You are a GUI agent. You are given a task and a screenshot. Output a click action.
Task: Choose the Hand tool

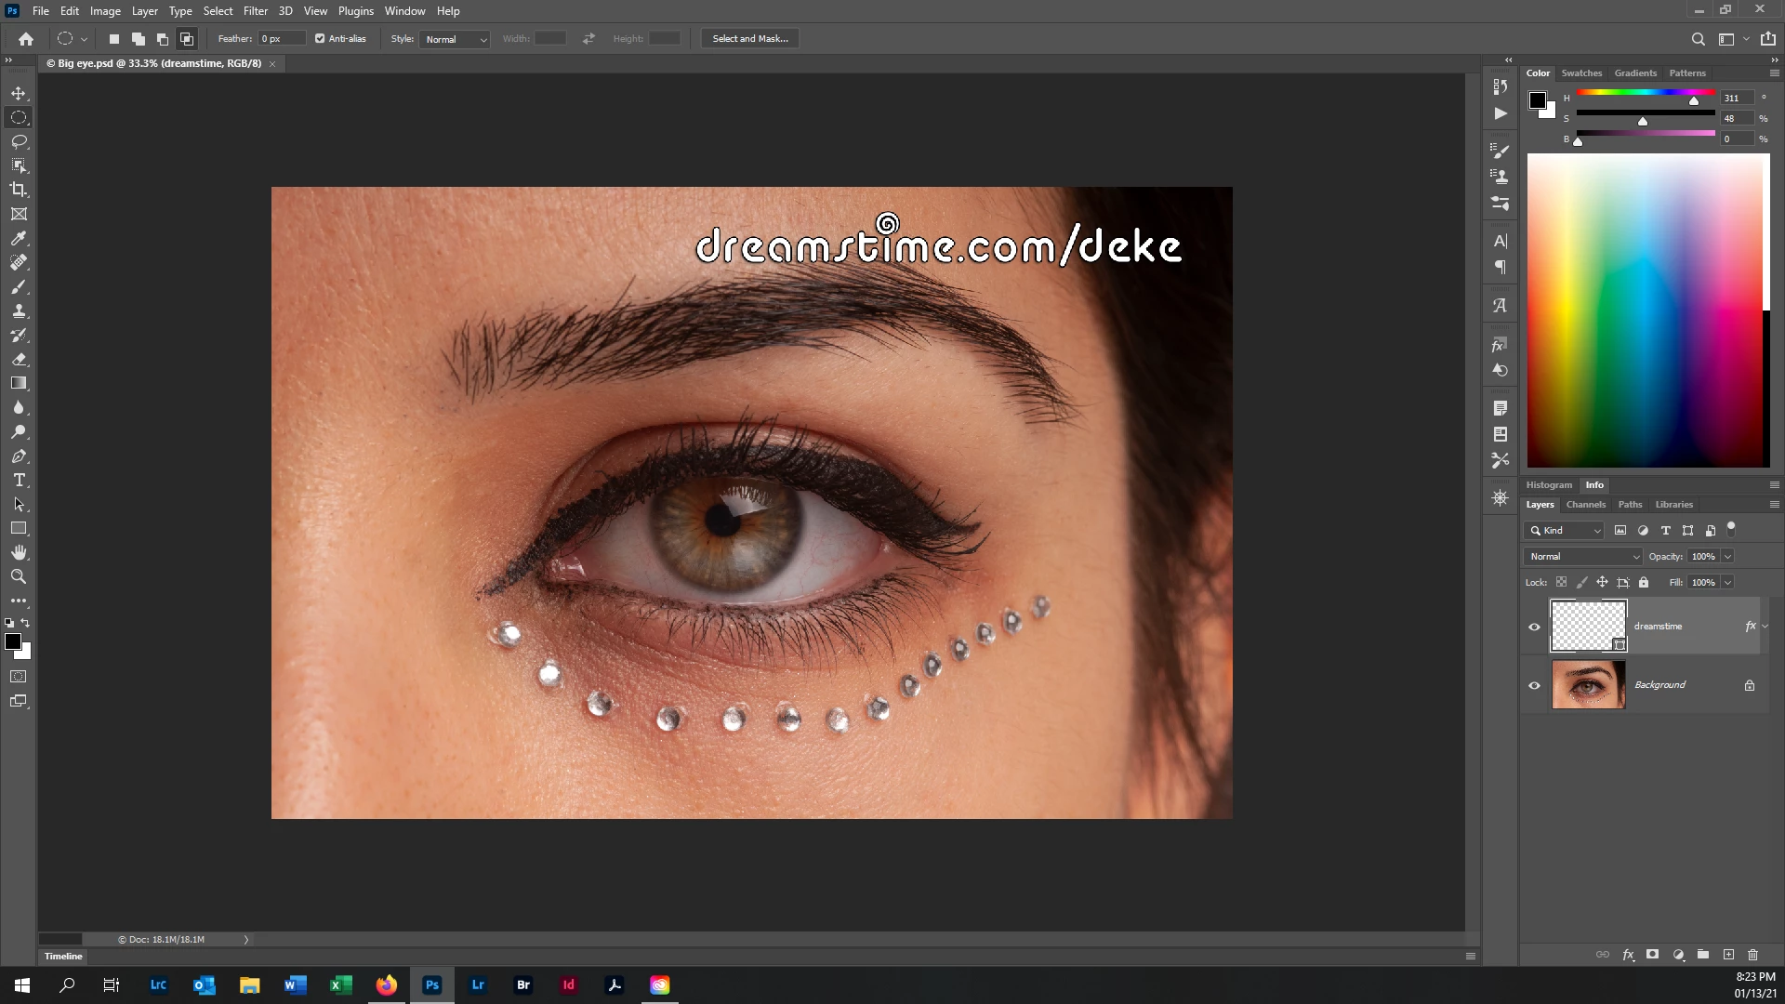19,552
